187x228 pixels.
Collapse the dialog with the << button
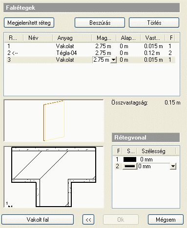pos(88,220)
